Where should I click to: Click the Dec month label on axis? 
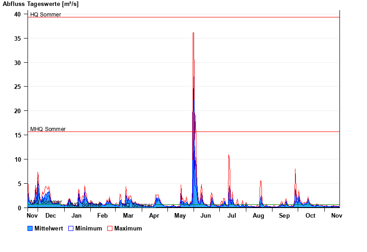pyautogui.click(x=50, y=215)
